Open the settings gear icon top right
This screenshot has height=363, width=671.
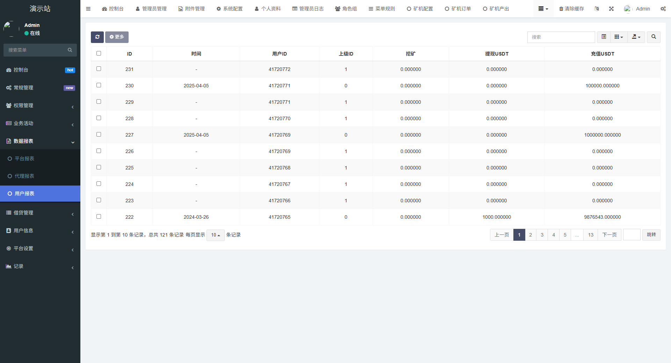tap(663, 8)
